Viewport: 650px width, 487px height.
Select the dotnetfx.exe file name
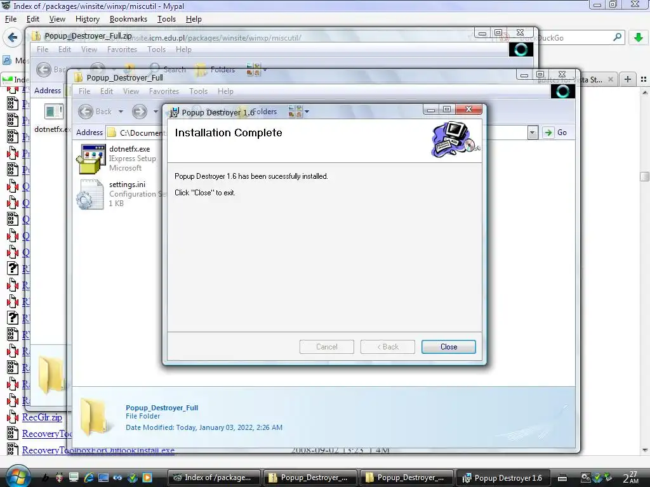coord(129,148)
